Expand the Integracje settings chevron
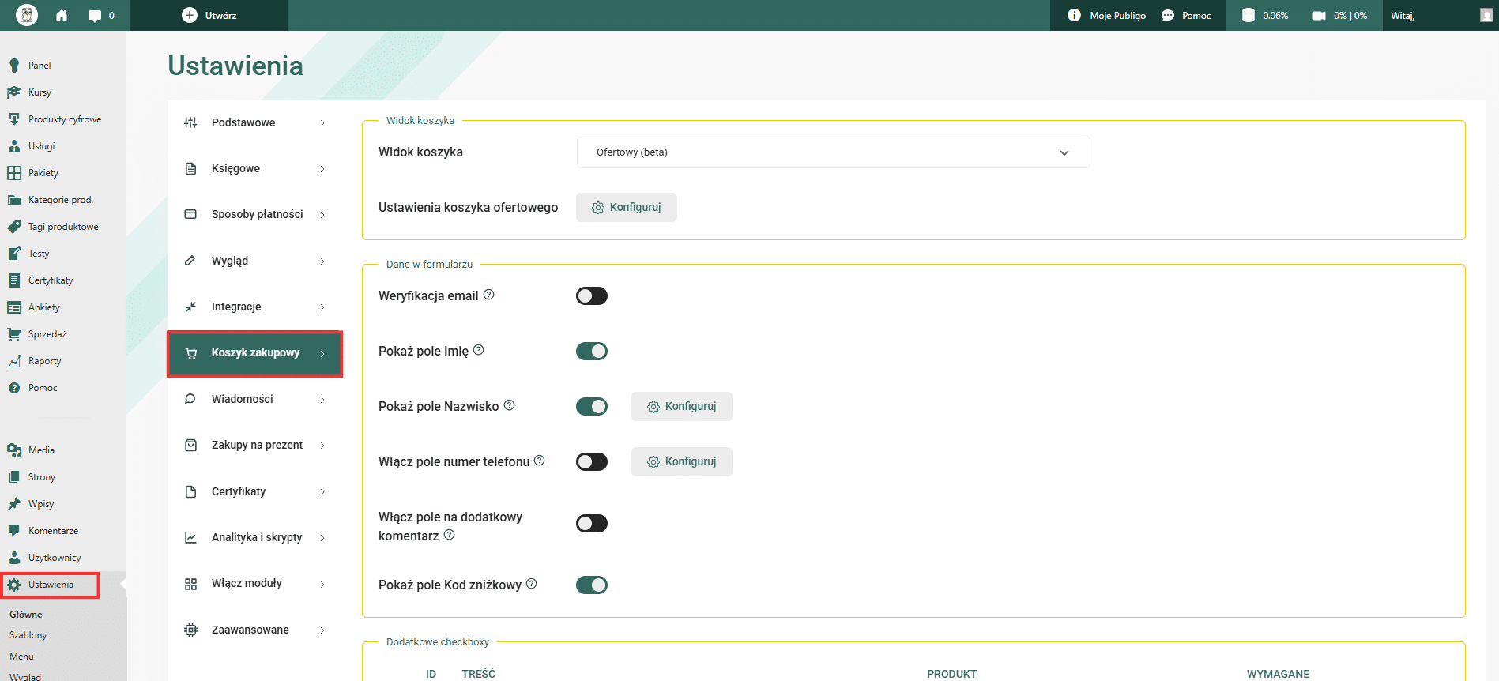The image size is (1499, 681). coord(322,307)
